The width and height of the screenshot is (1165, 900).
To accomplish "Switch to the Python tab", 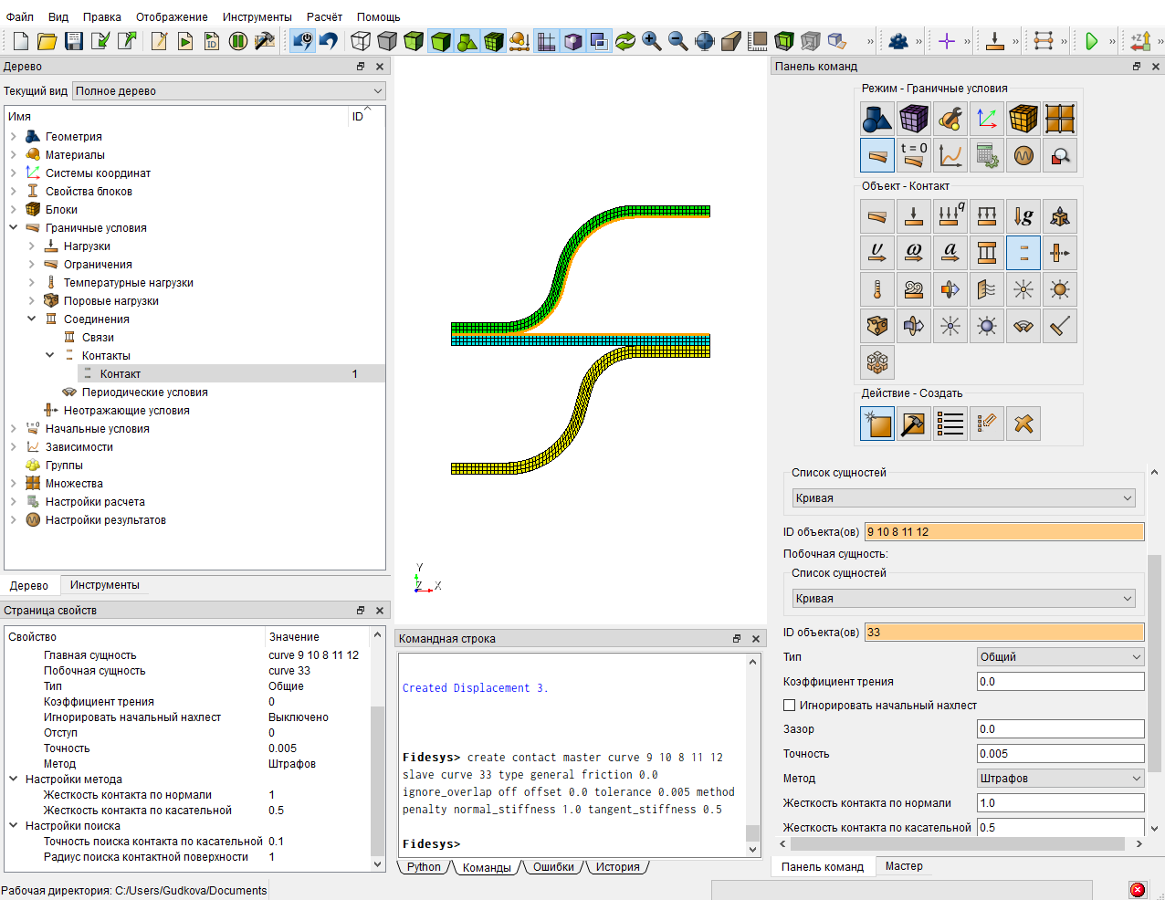I will pos(424,867).
